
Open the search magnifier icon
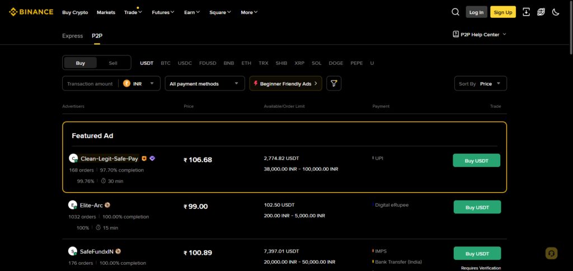[x=455, y=12]
